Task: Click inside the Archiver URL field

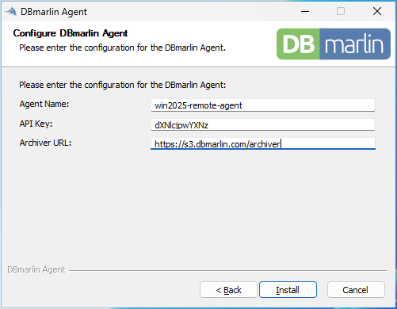Action: point(263,143)
